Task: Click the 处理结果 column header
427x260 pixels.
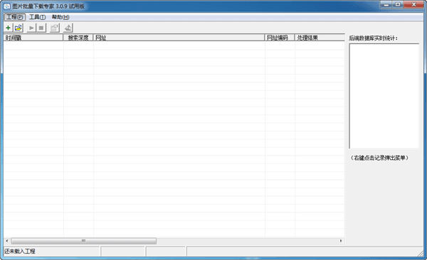Action: pos(320,38)
